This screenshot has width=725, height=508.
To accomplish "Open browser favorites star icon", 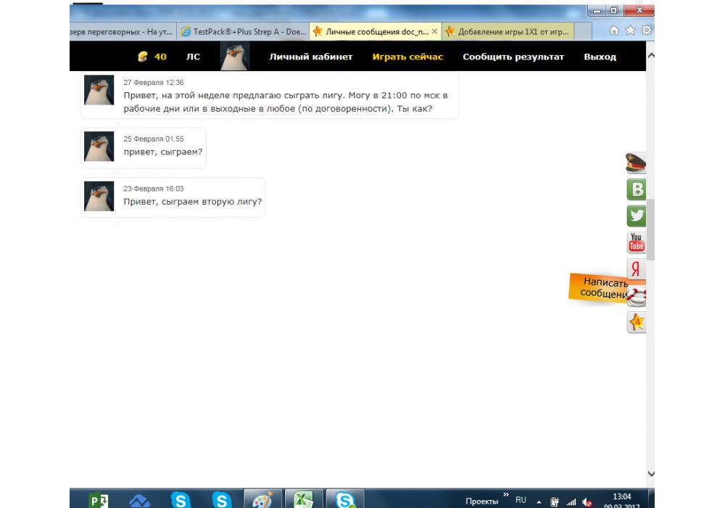I will [x=630, y=30].
